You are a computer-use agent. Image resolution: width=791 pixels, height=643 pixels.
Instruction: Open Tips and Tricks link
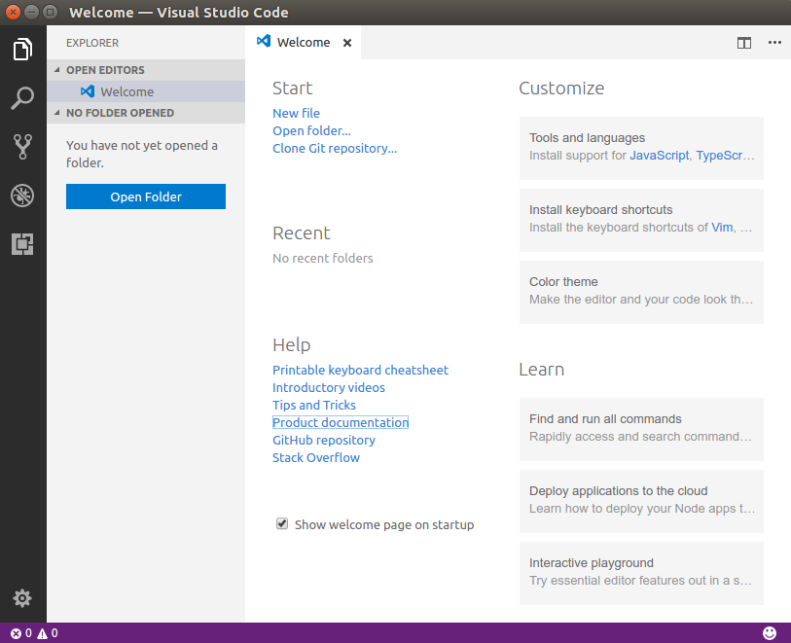(x=314, y=406)
